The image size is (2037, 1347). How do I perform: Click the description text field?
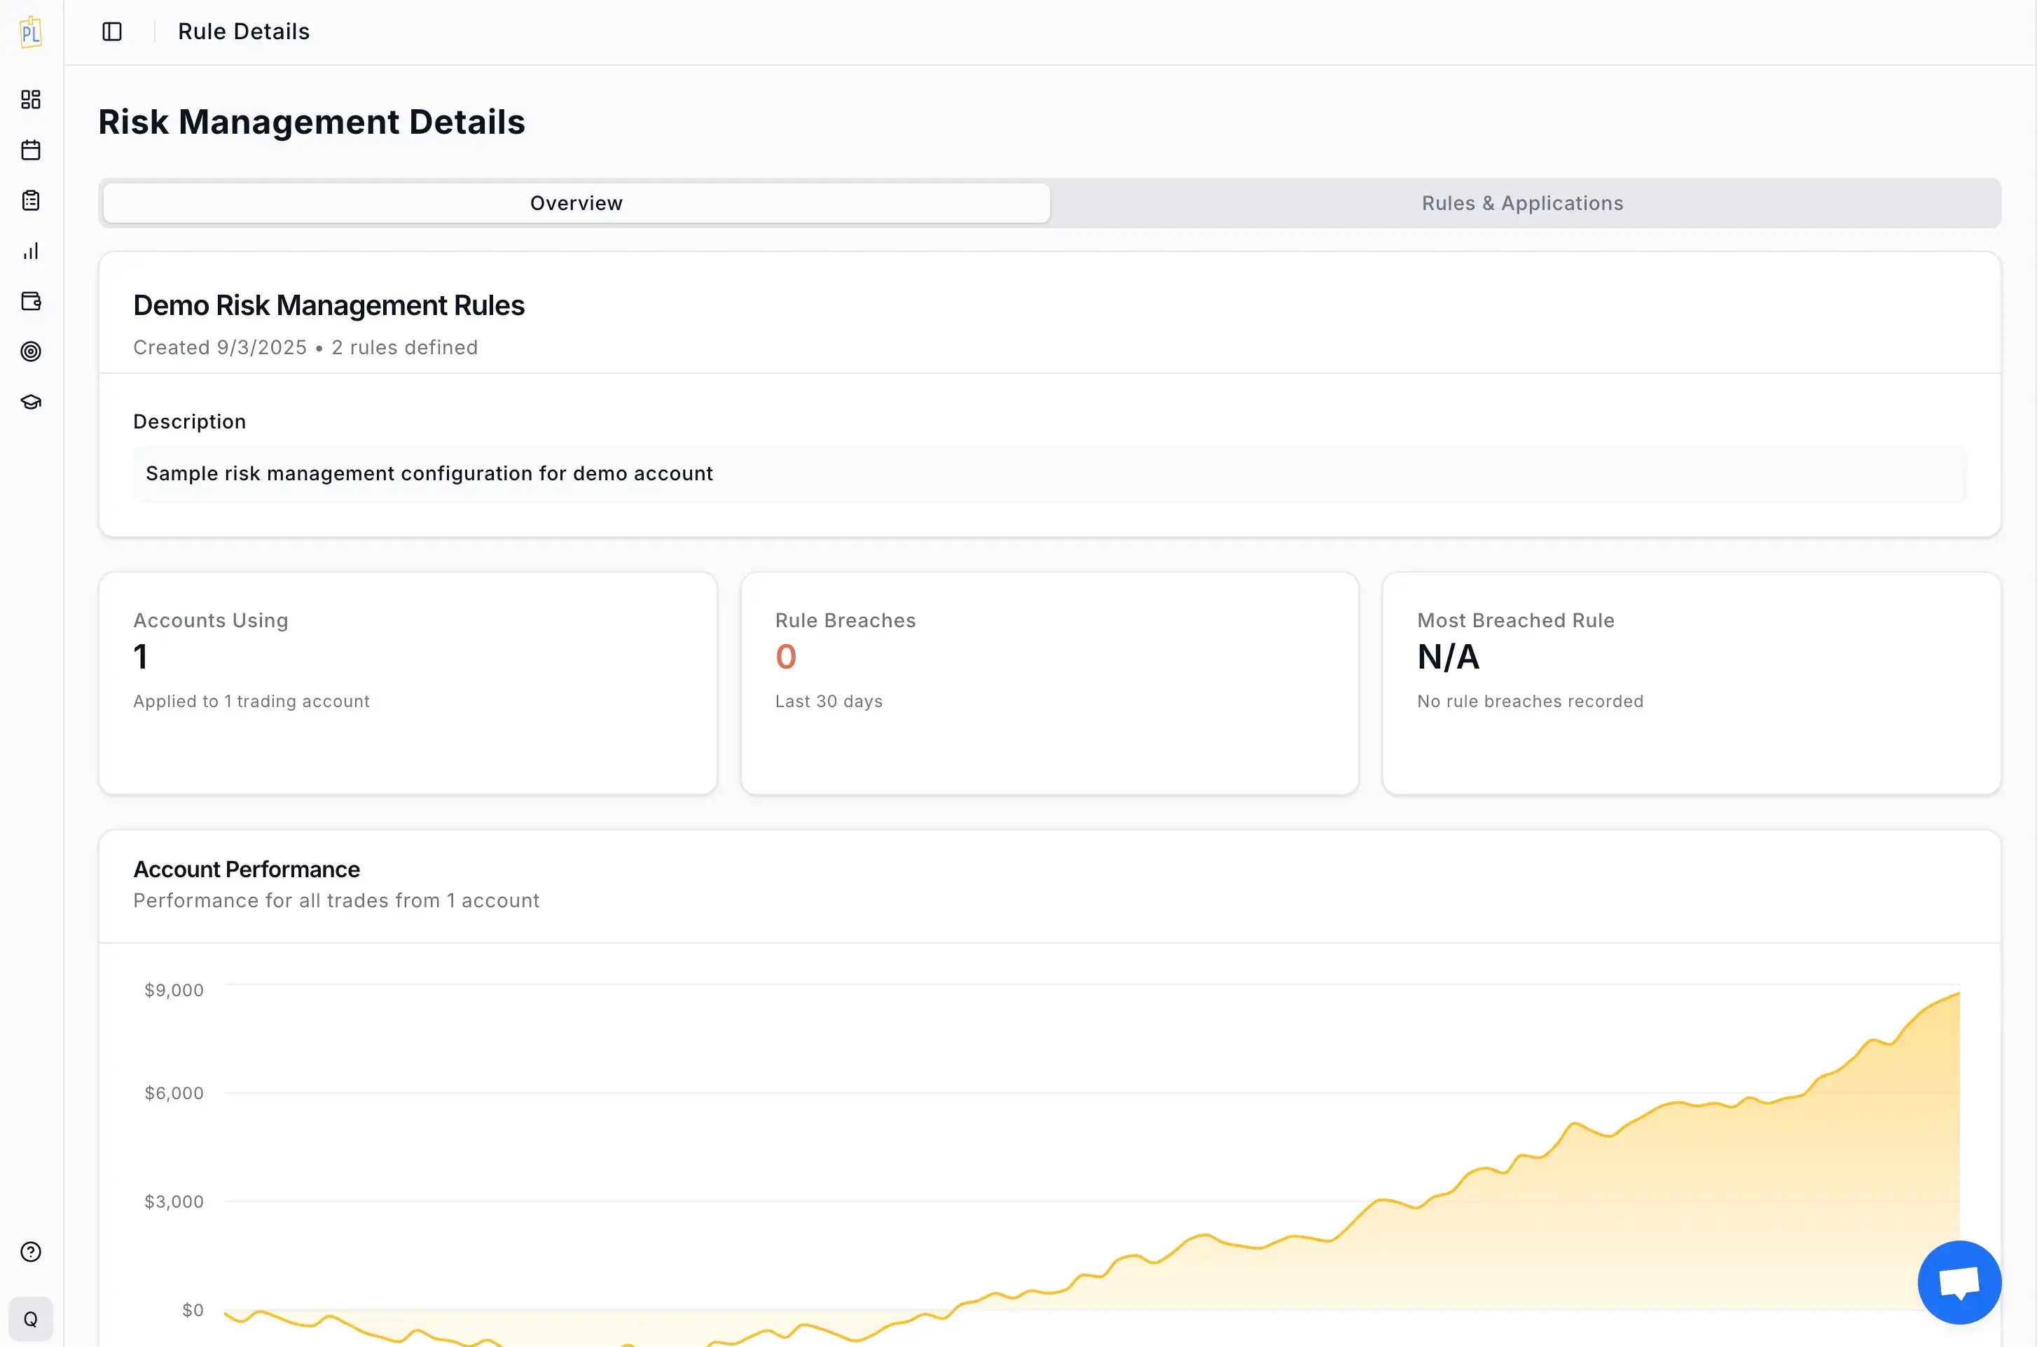tap(1049, 473)
